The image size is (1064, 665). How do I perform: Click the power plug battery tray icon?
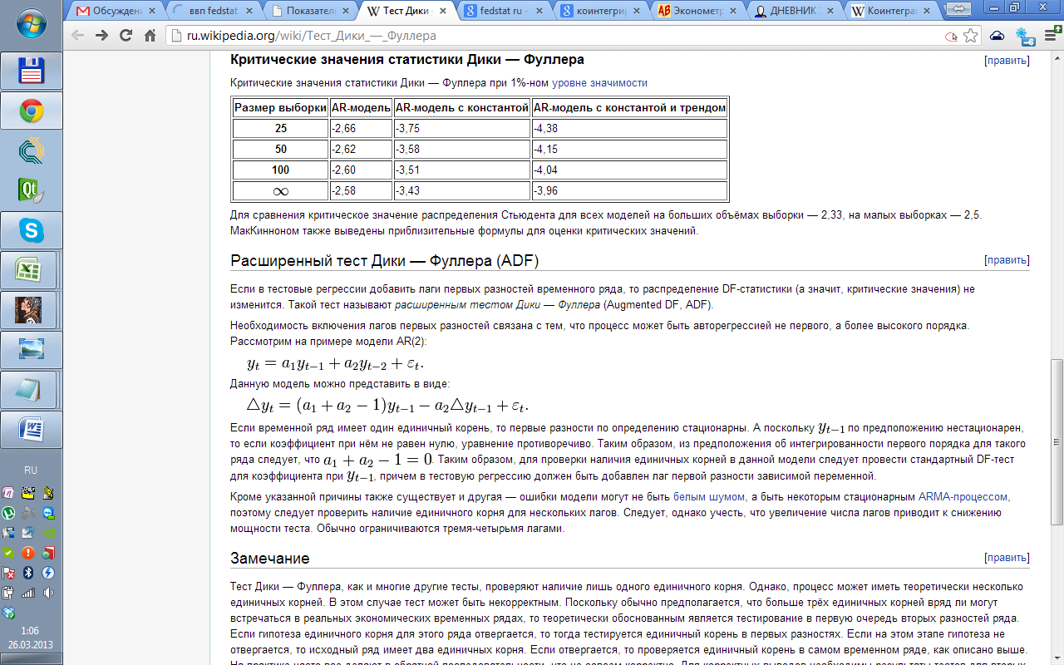tap(10, 593)
